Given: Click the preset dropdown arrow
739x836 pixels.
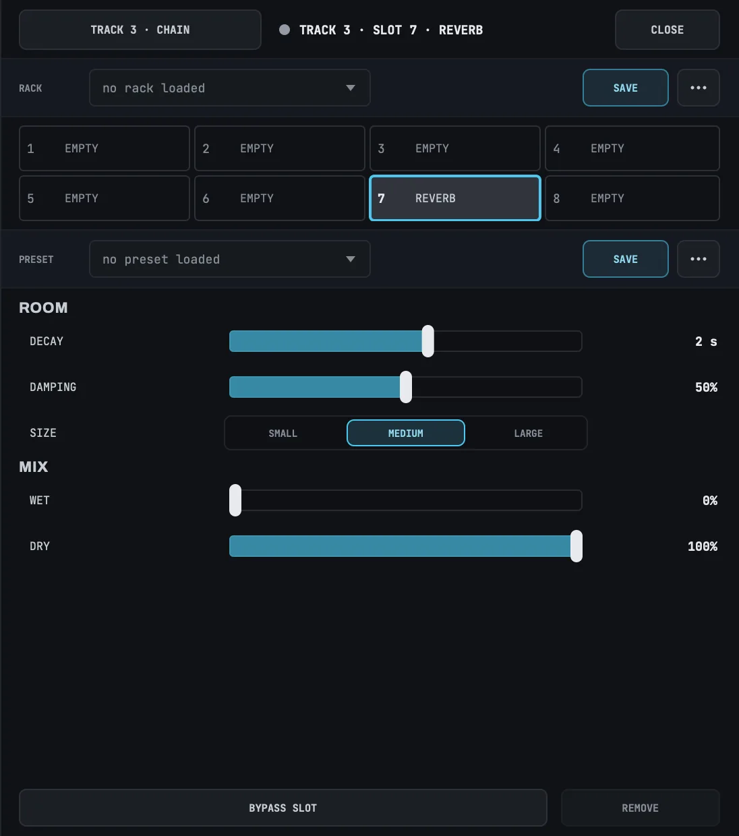Looking at the screenshot, I should [x=351, y=259].
